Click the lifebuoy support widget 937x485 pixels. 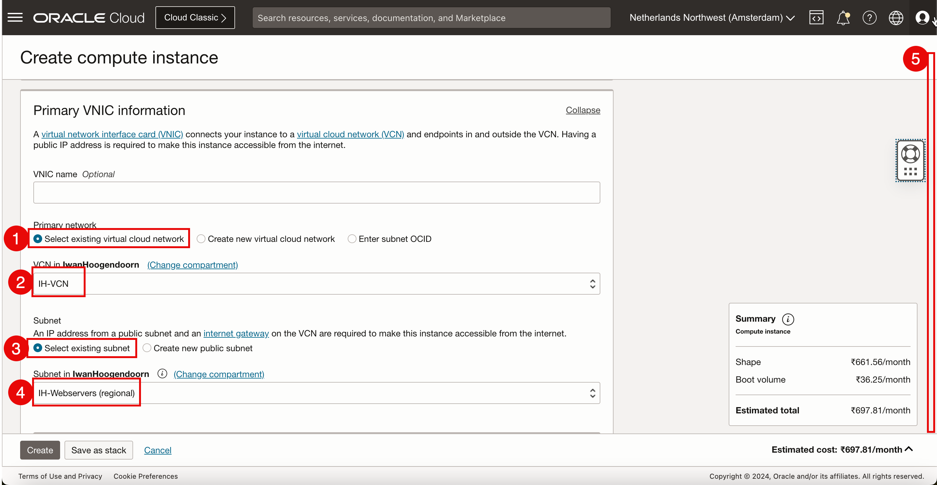coord(911,154)
